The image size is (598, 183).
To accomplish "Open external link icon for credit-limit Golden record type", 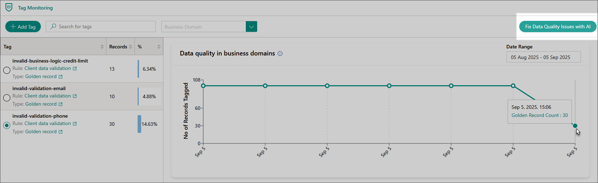I will tap(61, 77).
